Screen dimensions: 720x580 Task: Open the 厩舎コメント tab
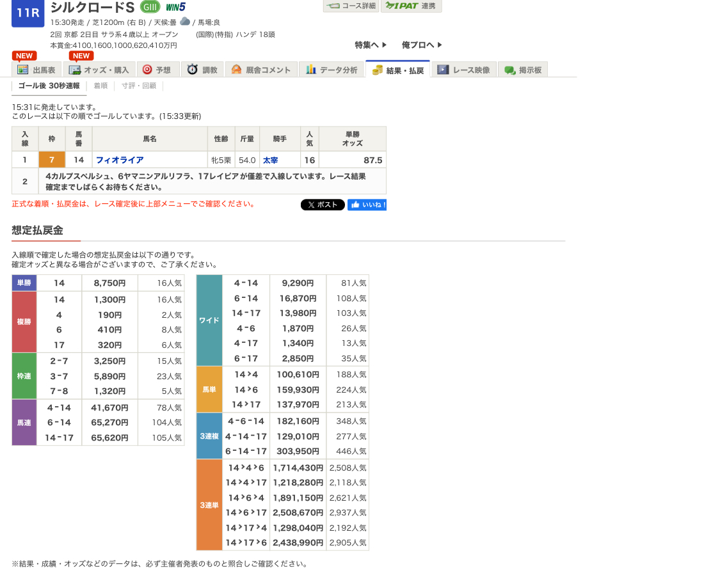coord(261,70)
